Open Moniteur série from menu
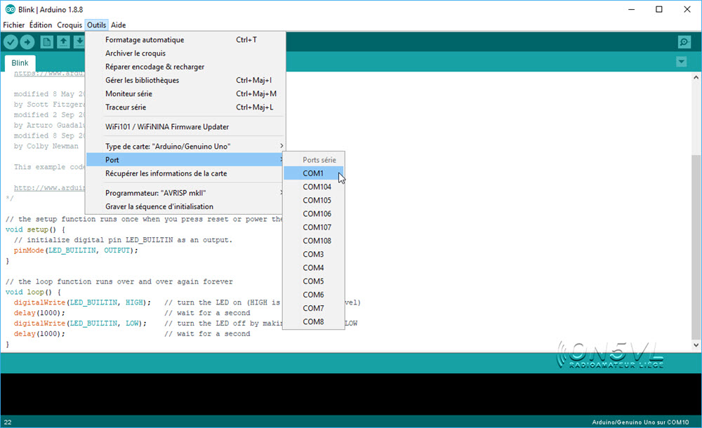Screen dimensions: 702x428 184,93
